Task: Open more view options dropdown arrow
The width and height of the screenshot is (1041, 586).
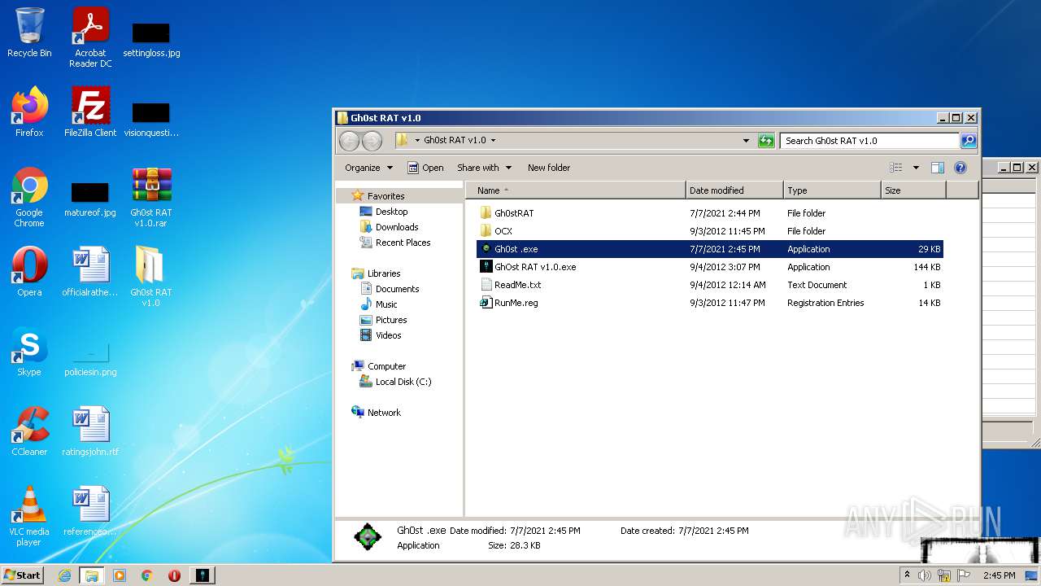Action: coord(916,168)
